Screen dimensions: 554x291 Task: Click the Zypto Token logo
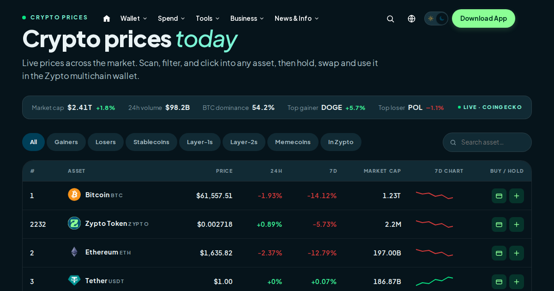click(x=74, y=223)
